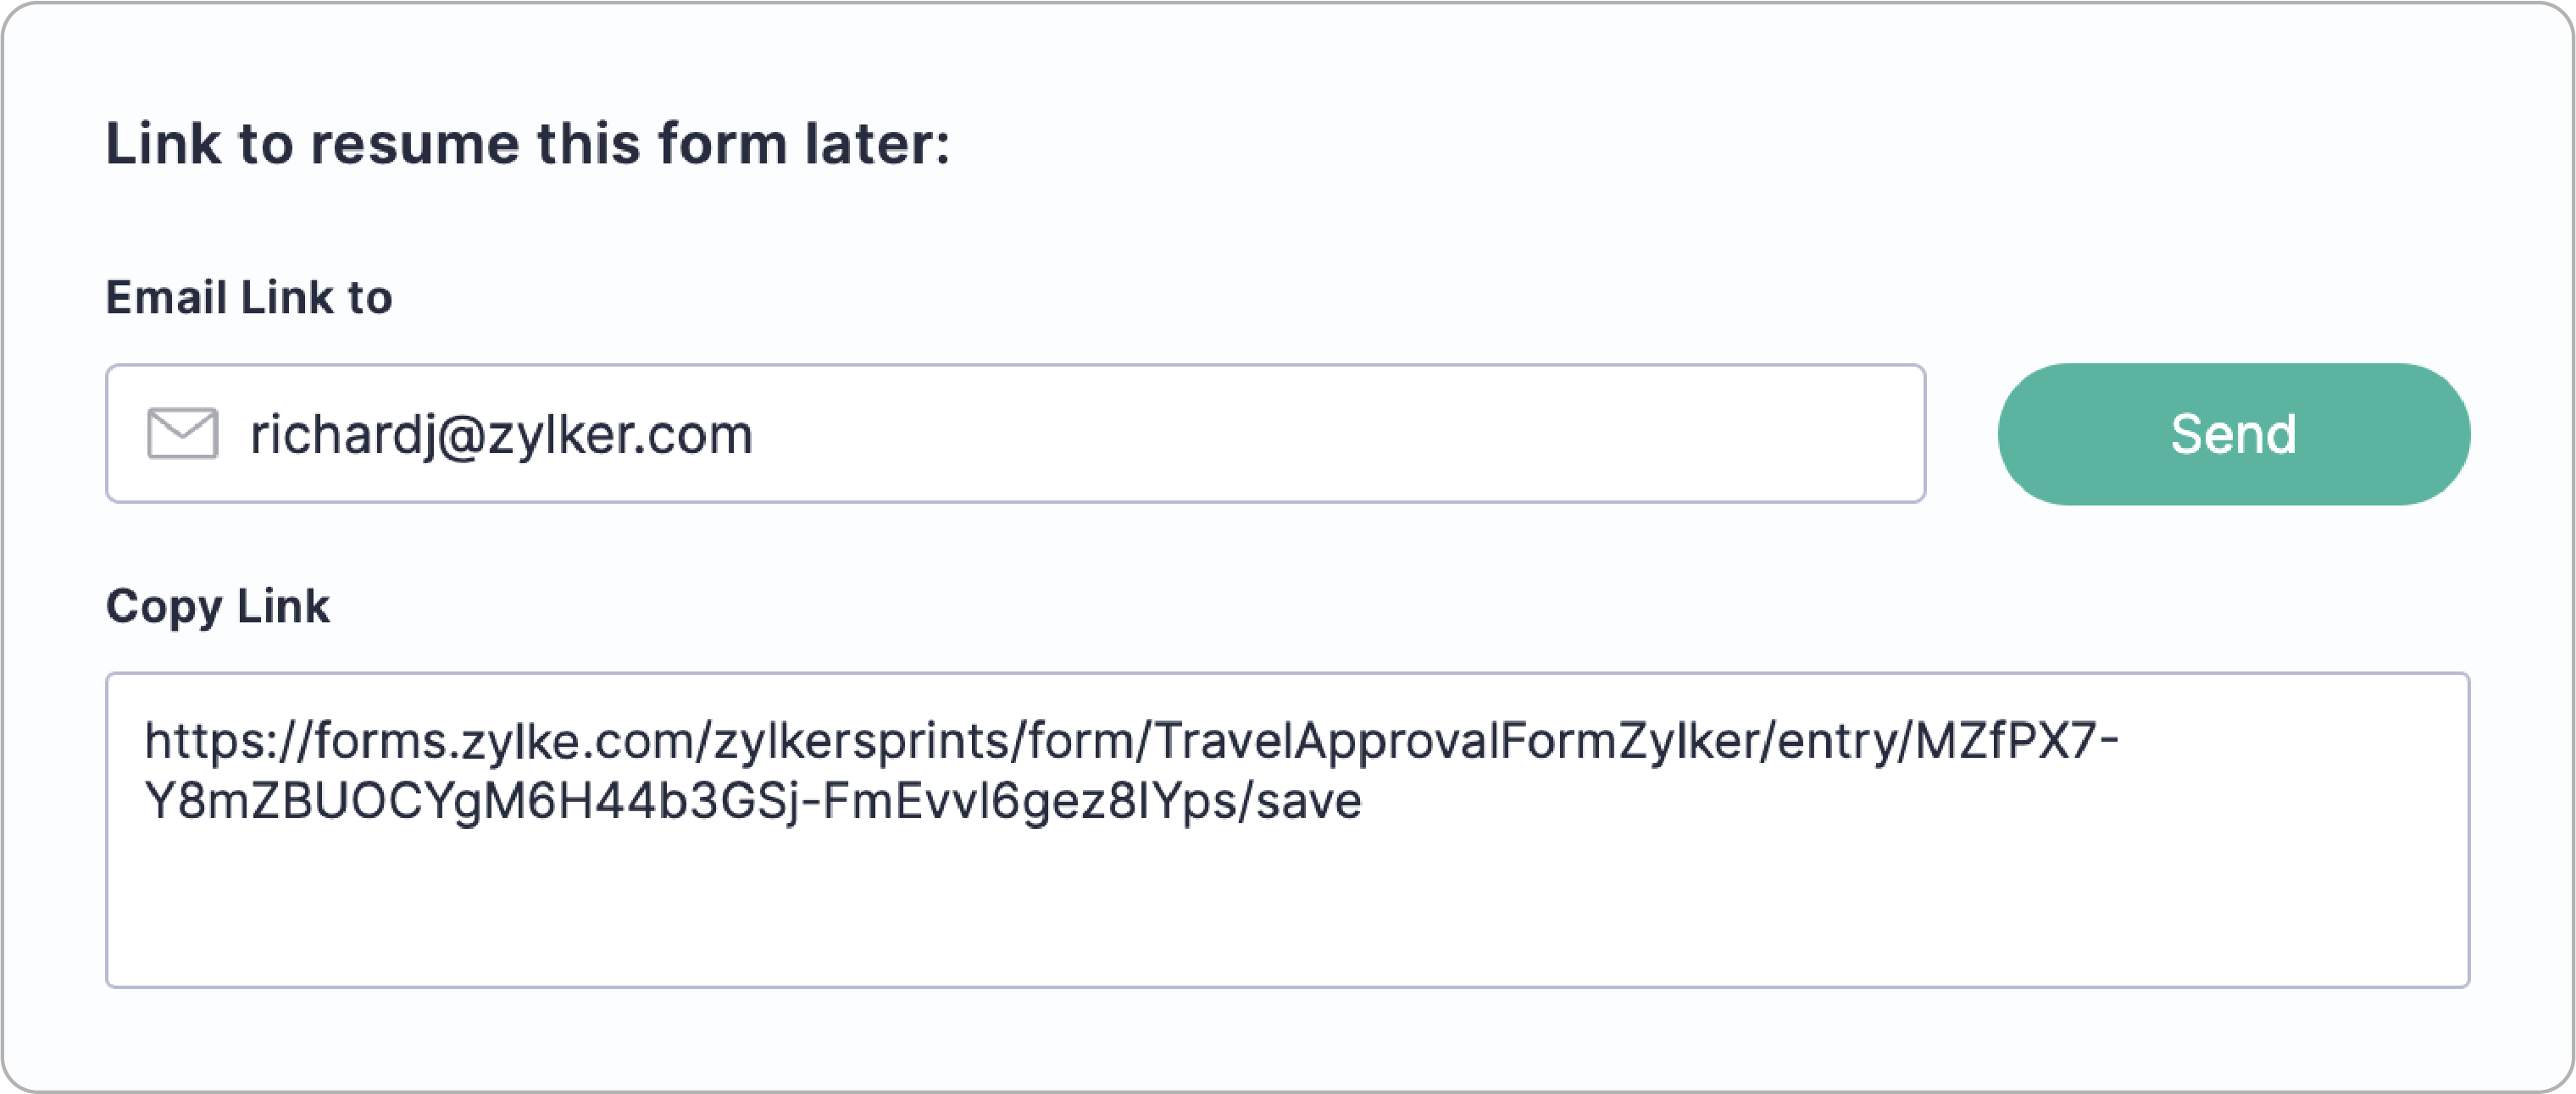Click the "Email Link to" label

(x=249, y=298)
